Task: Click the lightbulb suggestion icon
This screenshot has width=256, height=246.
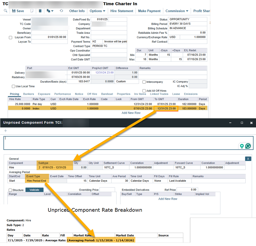Action: point(242,146)
